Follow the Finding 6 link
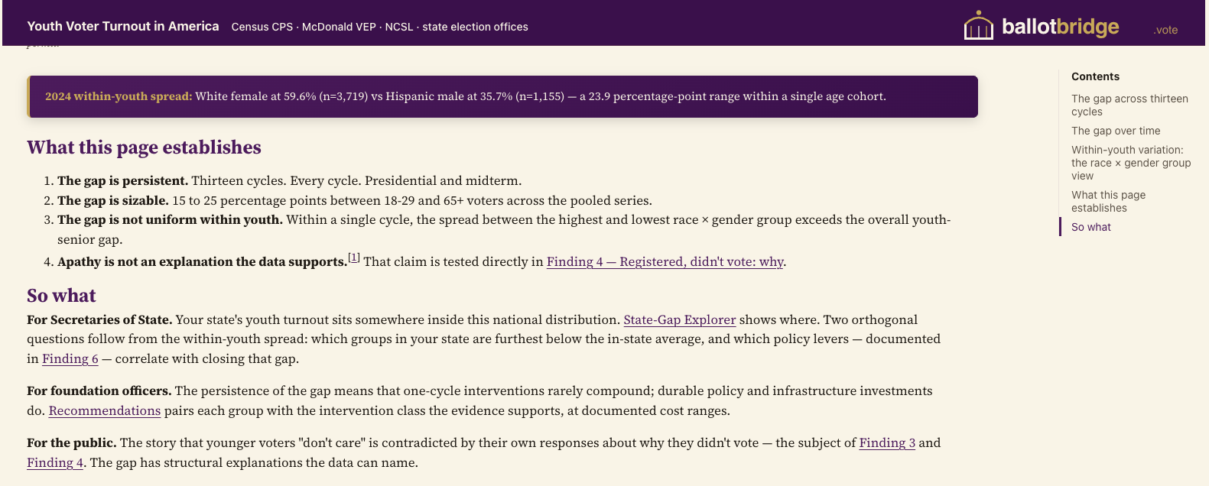Viewport: 1209px width, 486px height. (x=70, y=358)
